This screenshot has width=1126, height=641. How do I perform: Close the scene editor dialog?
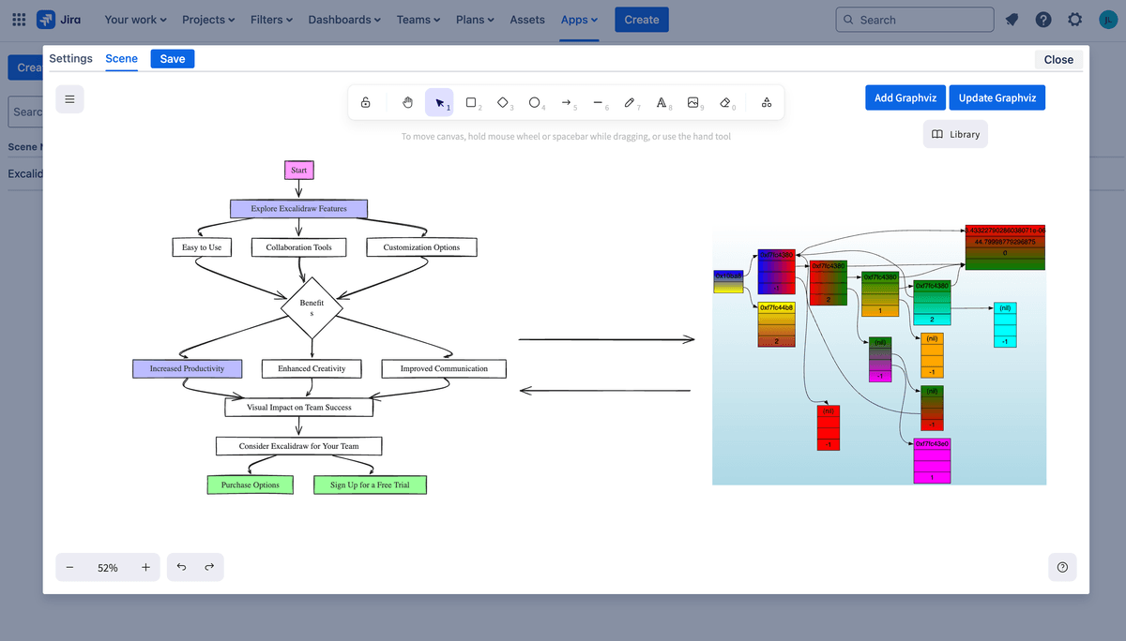tap(1058, 59)
